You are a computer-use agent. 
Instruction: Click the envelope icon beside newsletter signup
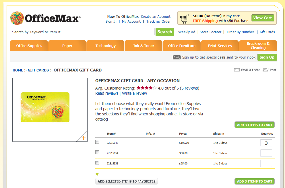(x=177, y=57)
